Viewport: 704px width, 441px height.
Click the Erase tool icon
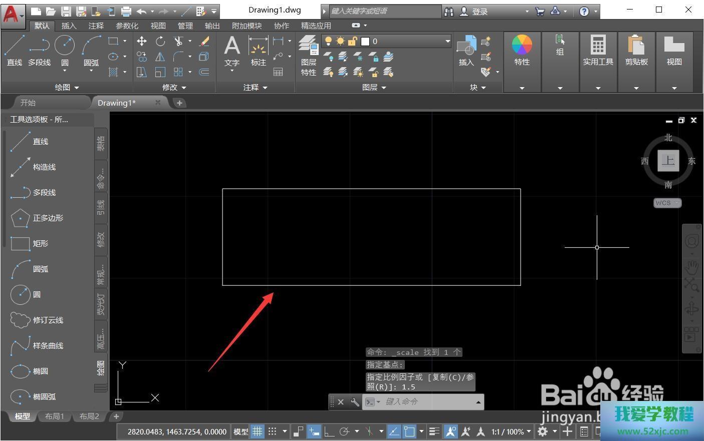point(204,42)
